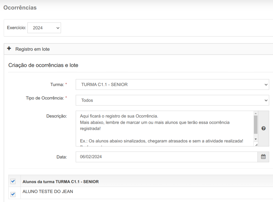Open the Turma dropdown
273x202 pixels.
coord(172,85)
